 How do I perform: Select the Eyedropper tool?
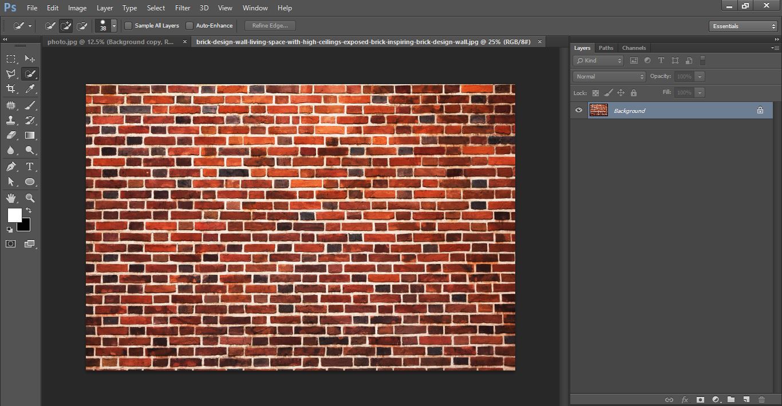(30, 89)
